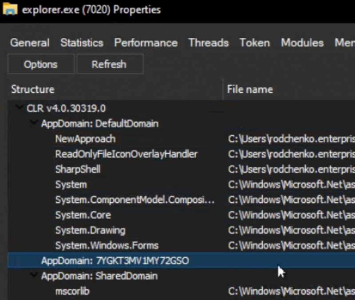Open the Options menu
The height and width of the screenshot is (300, 355).
click(x=41, y=64)
